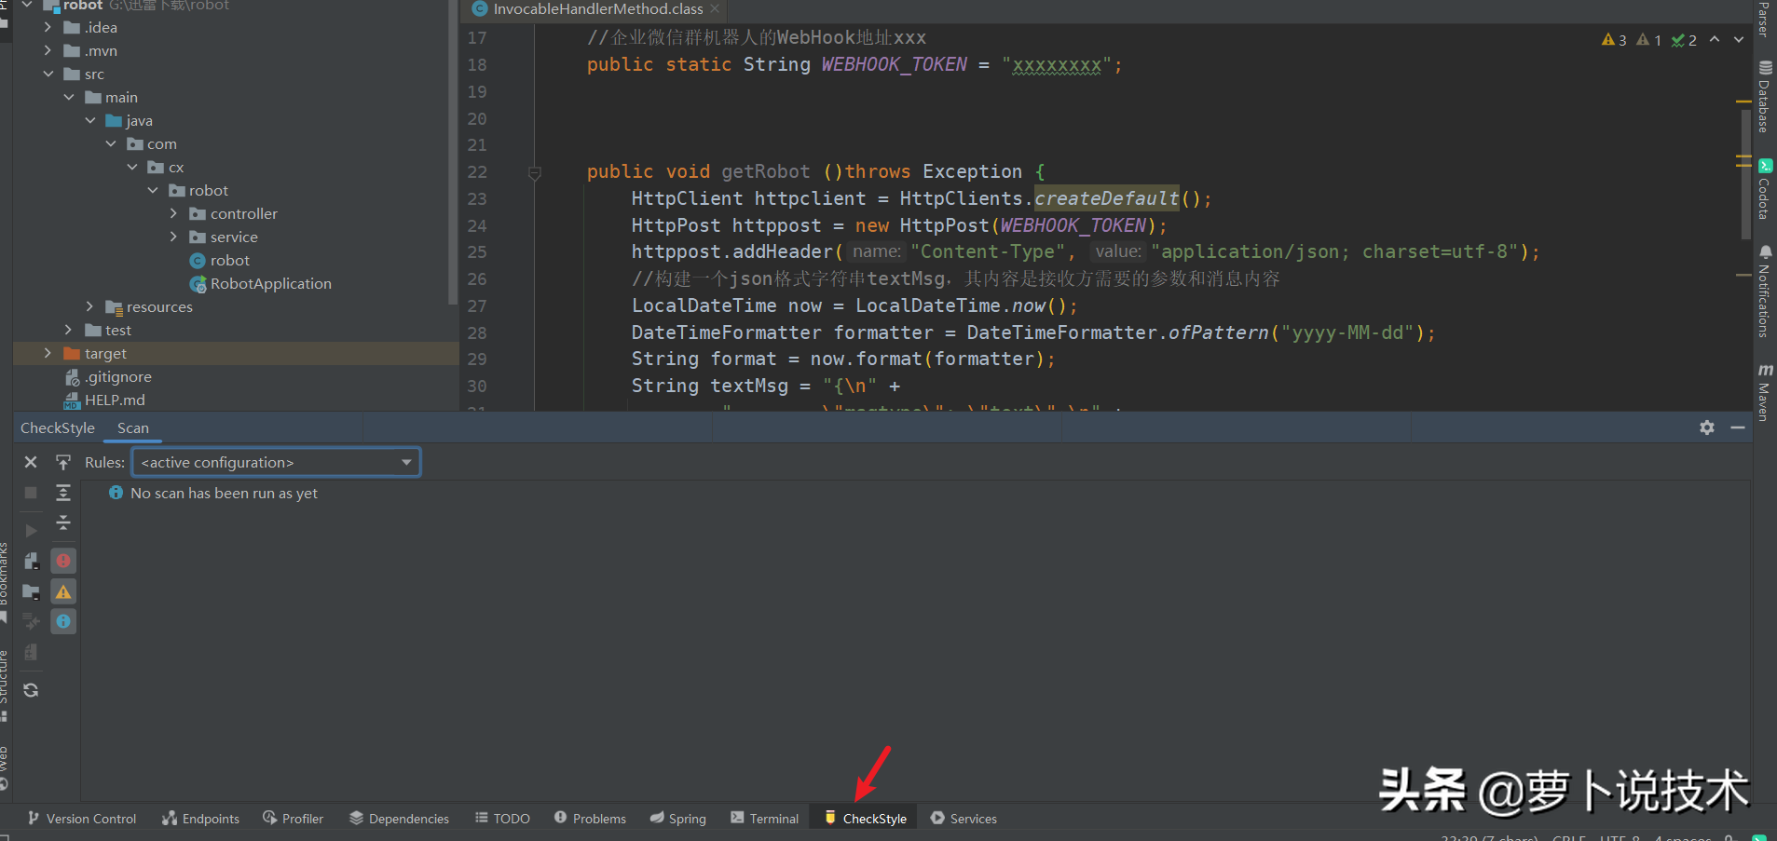Image resolution: width=1777 pixels, height=841 pixels.
Task: Collapse the java folder
Action: [90, 121]
